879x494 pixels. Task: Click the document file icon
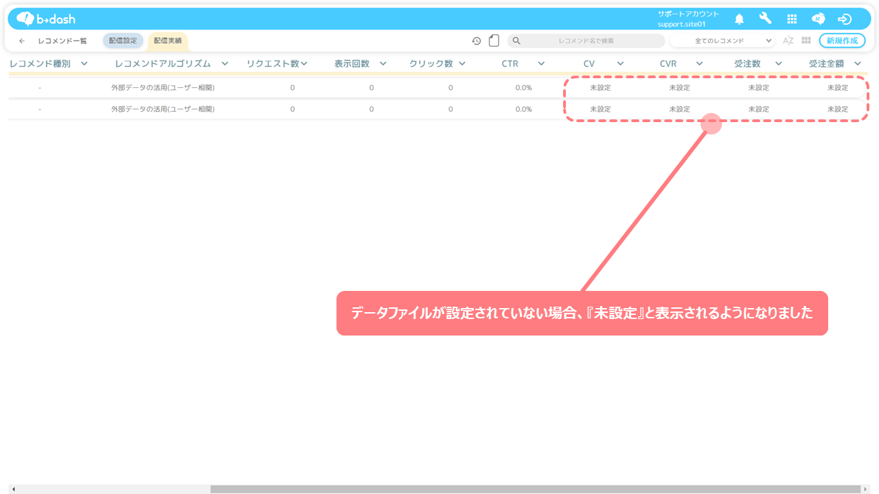494,40
